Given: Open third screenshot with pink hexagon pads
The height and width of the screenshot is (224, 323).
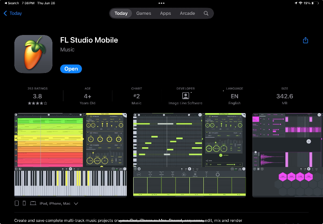Looking at the screenshot, I should click(287, 155).
